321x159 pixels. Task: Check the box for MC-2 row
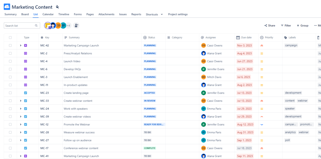pos(10,53)
